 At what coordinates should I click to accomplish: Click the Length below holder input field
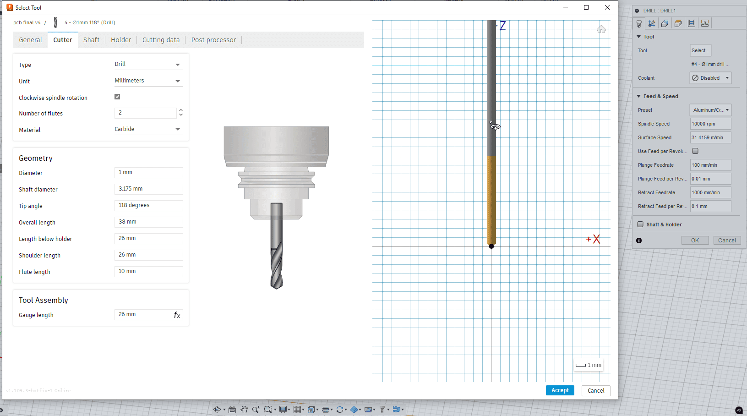click(x=148, y=238)
